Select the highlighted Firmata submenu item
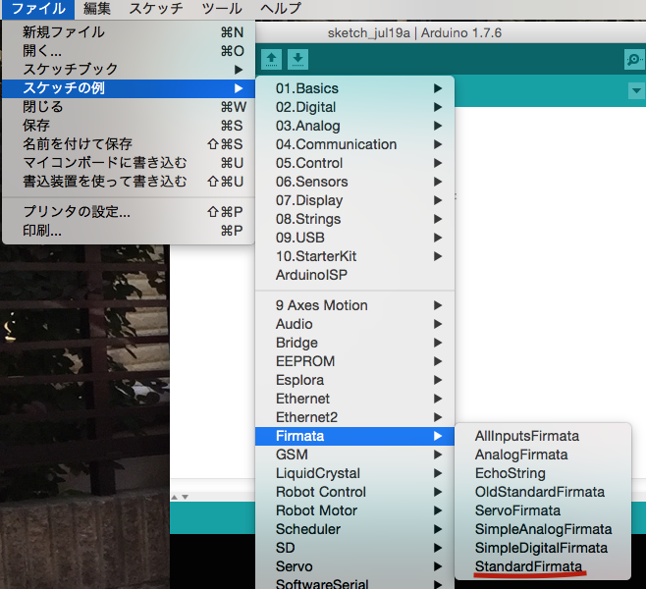The width and height of the screenshot is (646, 589). 354,436
